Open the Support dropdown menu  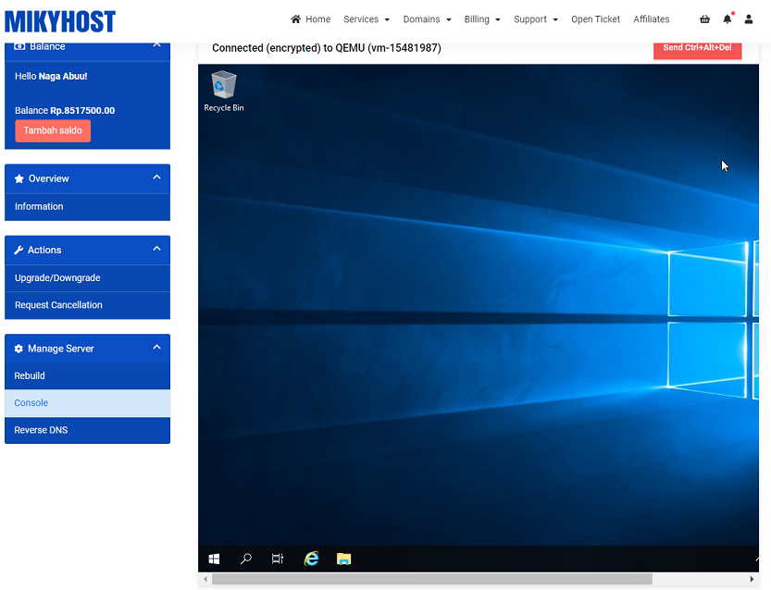536,19
